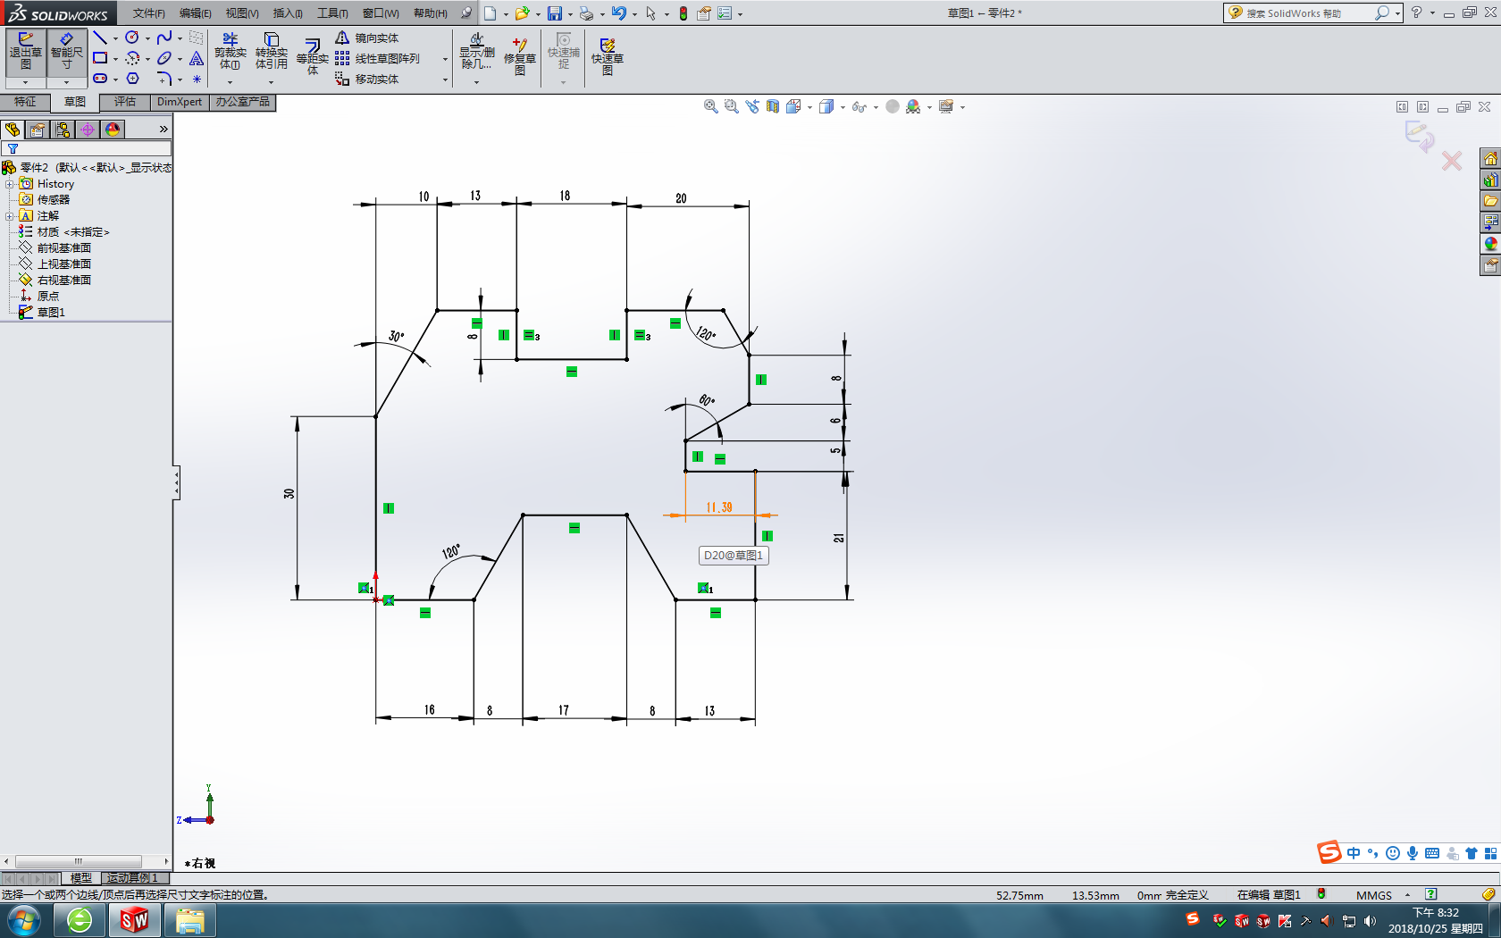
Task: Select 草图1 in feature tree
Action: (x=51, y=313)
